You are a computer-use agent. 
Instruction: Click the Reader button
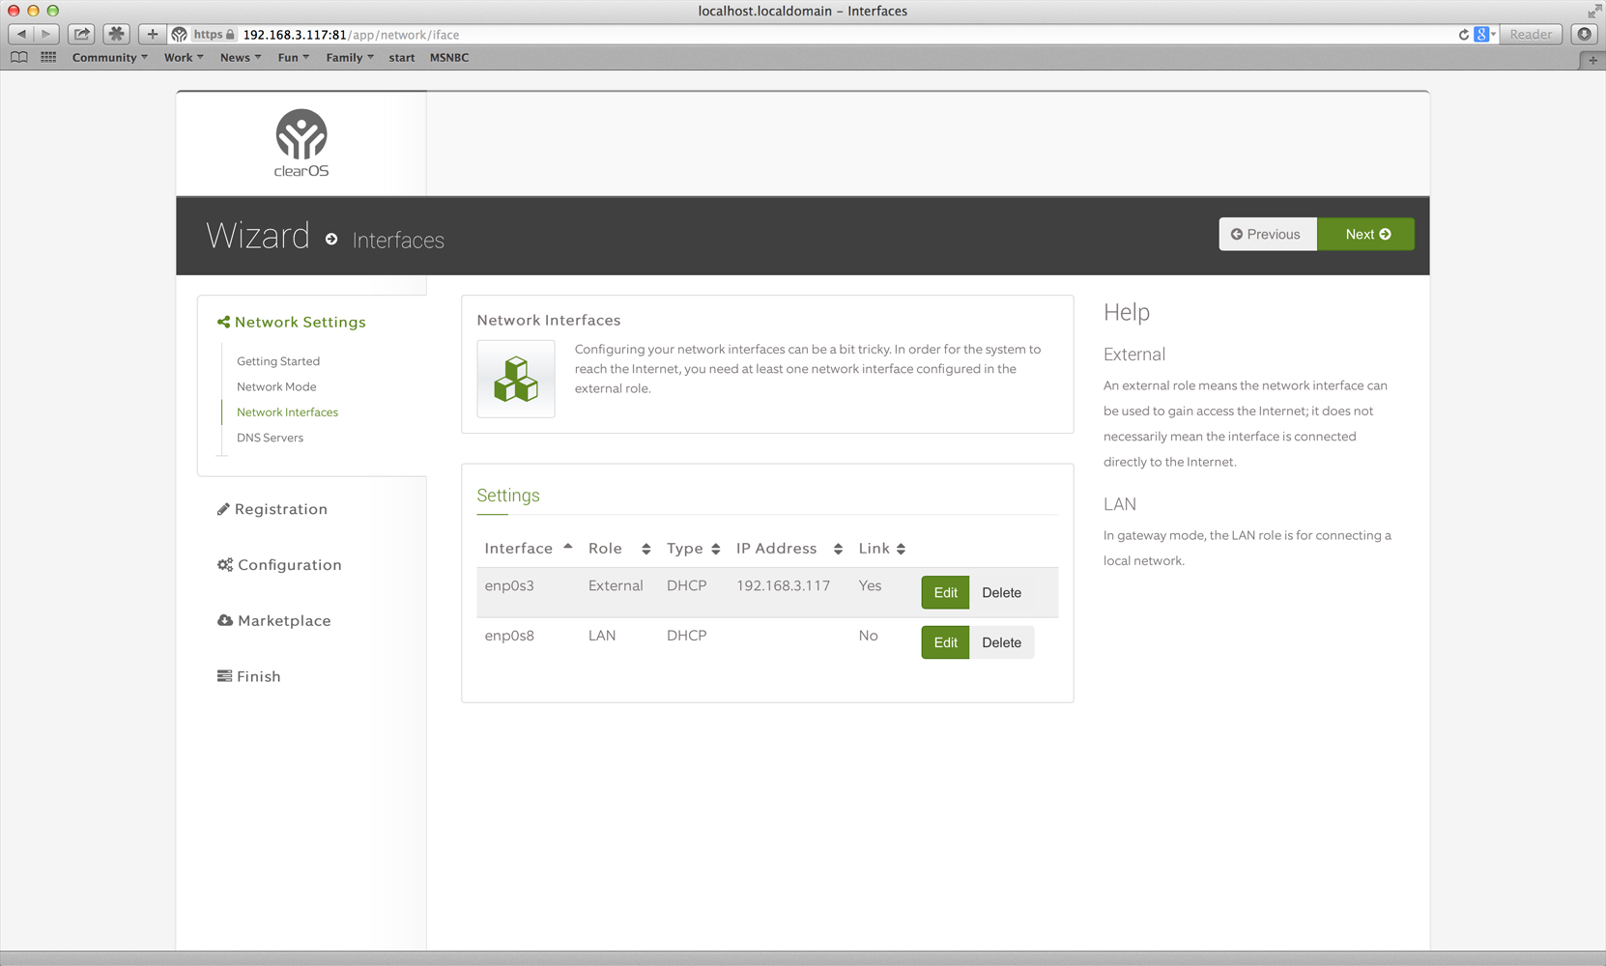point(1531,34)
